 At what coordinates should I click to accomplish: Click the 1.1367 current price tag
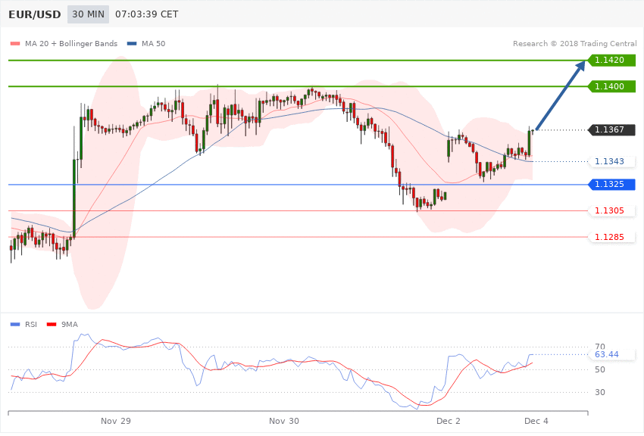point(612,130)
